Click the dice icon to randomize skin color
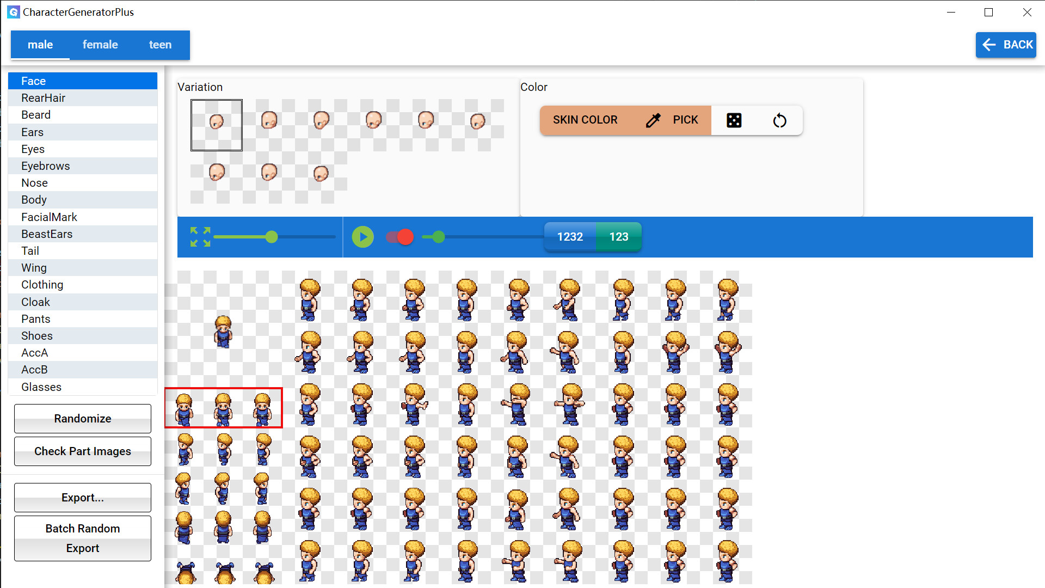 coord(734,120)
